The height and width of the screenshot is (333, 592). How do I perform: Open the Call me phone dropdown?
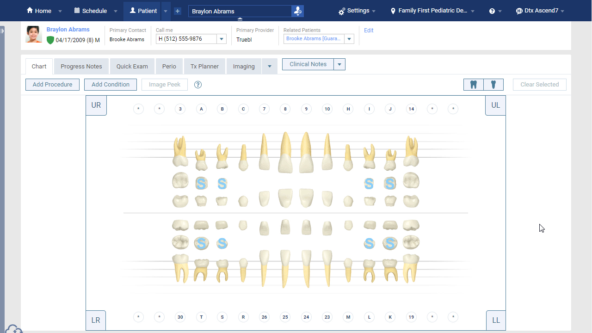click(x=222, y=39)
